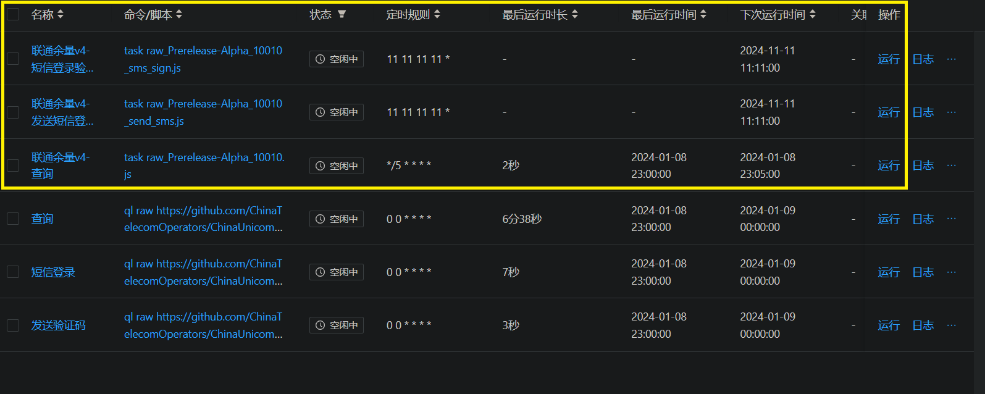
Task: Open the 联通余量v4-发送短信登 task name link
Action: tap(62, 112)
